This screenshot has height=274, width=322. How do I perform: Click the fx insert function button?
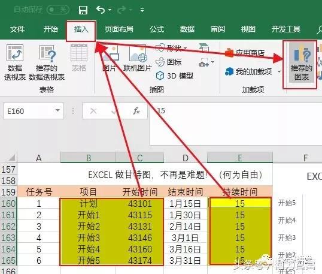point(136,111)
